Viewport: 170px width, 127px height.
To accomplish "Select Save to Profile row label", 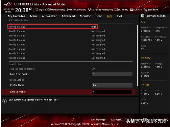I will point(18,92).
